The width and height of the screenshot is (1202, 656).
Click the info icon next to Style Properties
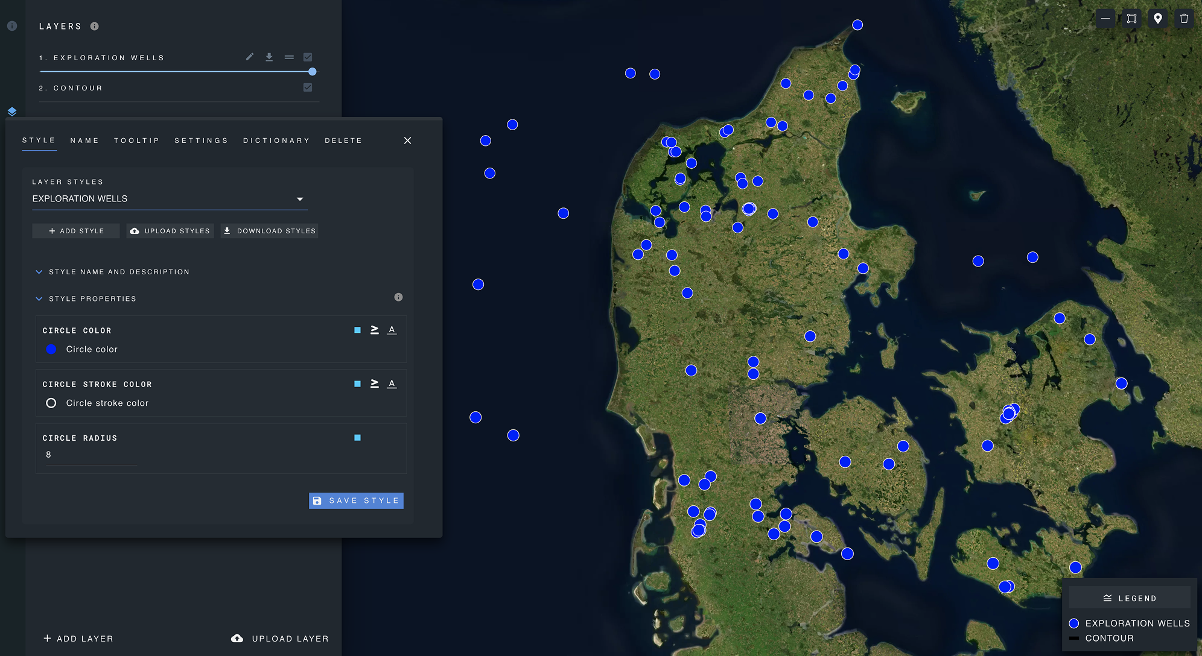coord(398,297)
